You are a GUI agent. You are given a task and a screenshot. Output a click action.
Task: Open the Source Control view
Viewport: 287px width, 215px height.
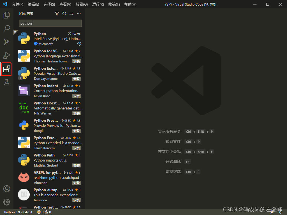pos(7,42)
